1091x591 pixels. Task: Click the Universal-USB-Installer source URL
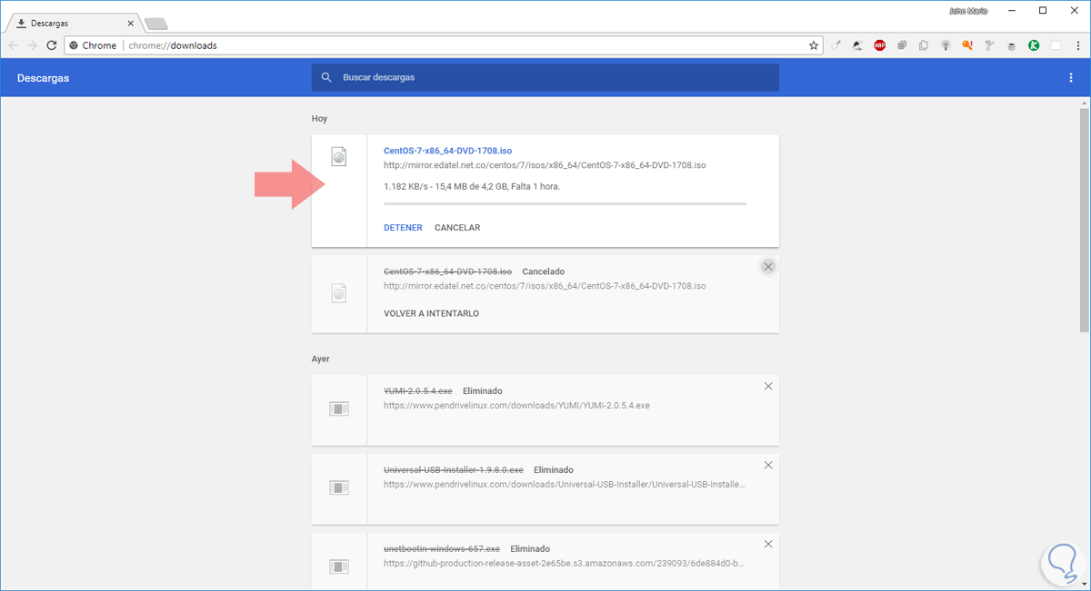pyautogui.click(x=565, y=485)
